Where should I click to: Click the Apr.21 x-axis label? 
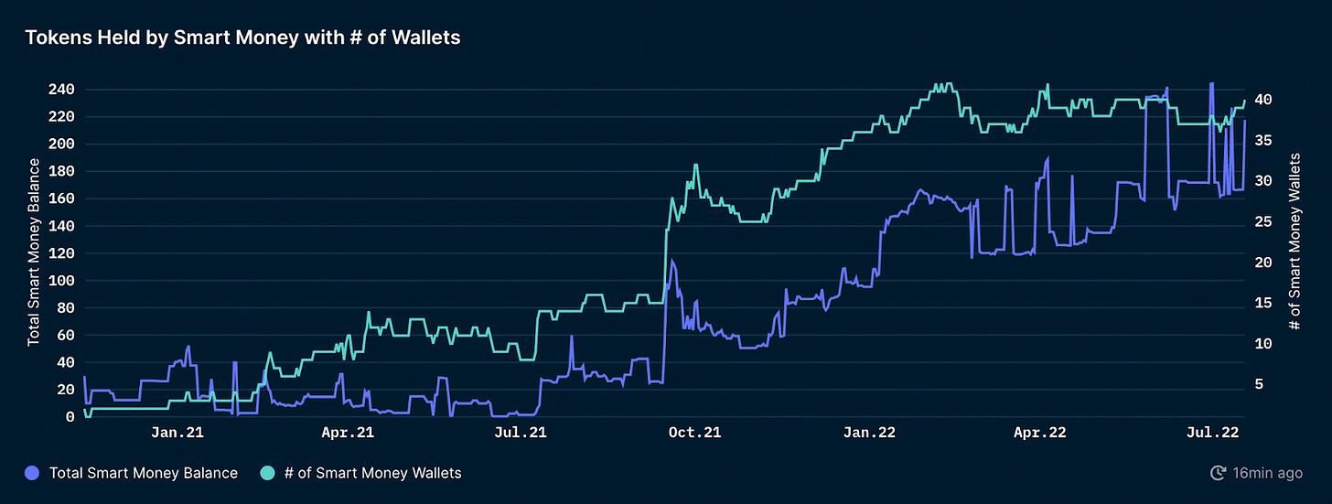[x=349, y=432]
